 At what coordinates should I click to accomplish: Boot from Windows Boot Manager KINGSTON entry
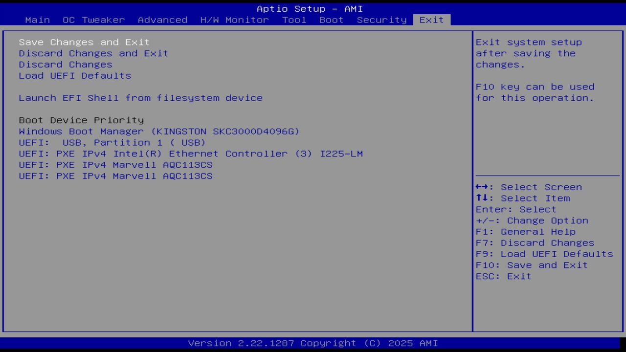(x=159, y=132)
